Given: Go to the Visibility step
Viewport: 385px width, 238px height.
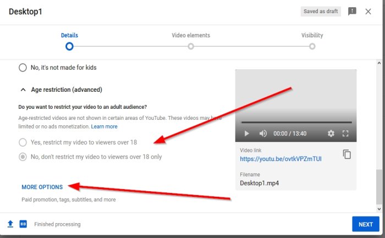Looking at the screenshot, I should tap(312, 35).
